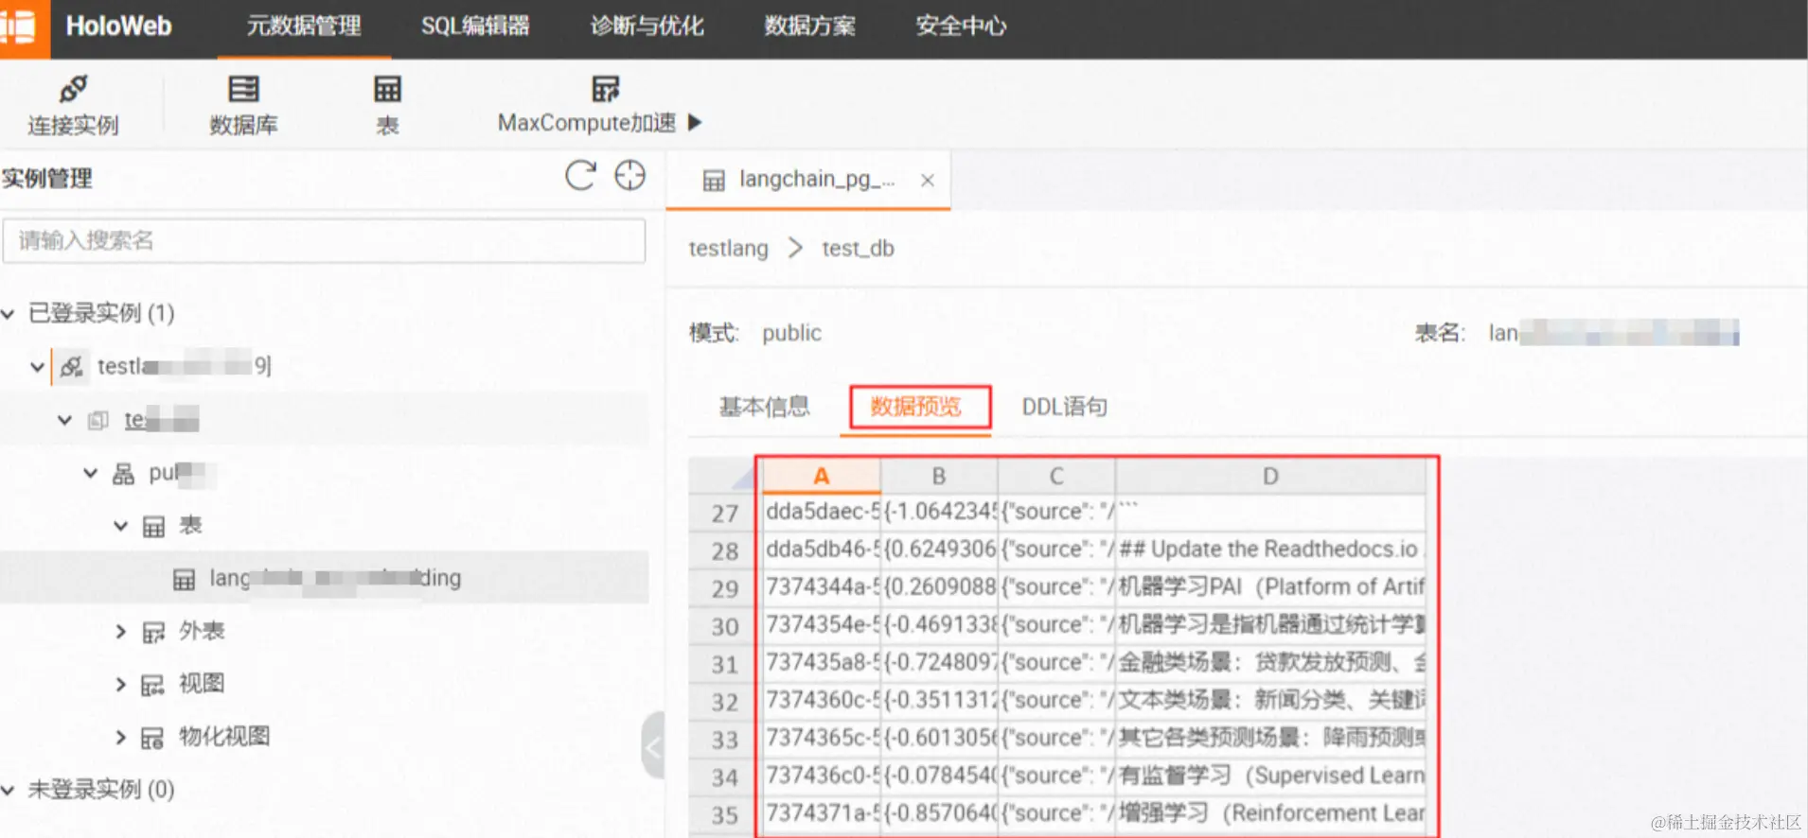Click the HoloWeb logo icon
The height and width of the screenshot is (838, 1808).
click(x=20, y=26)
